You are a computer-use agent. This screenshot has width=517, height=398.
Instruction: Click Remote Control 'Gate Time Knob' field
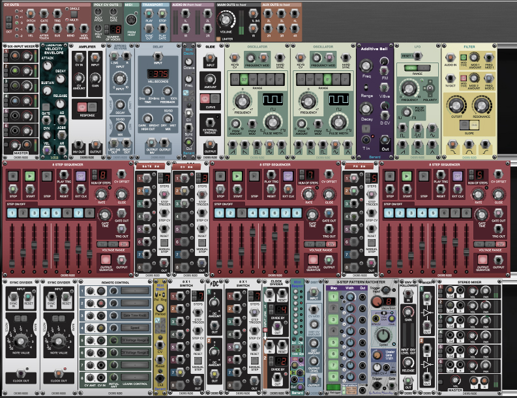[135, 315]
